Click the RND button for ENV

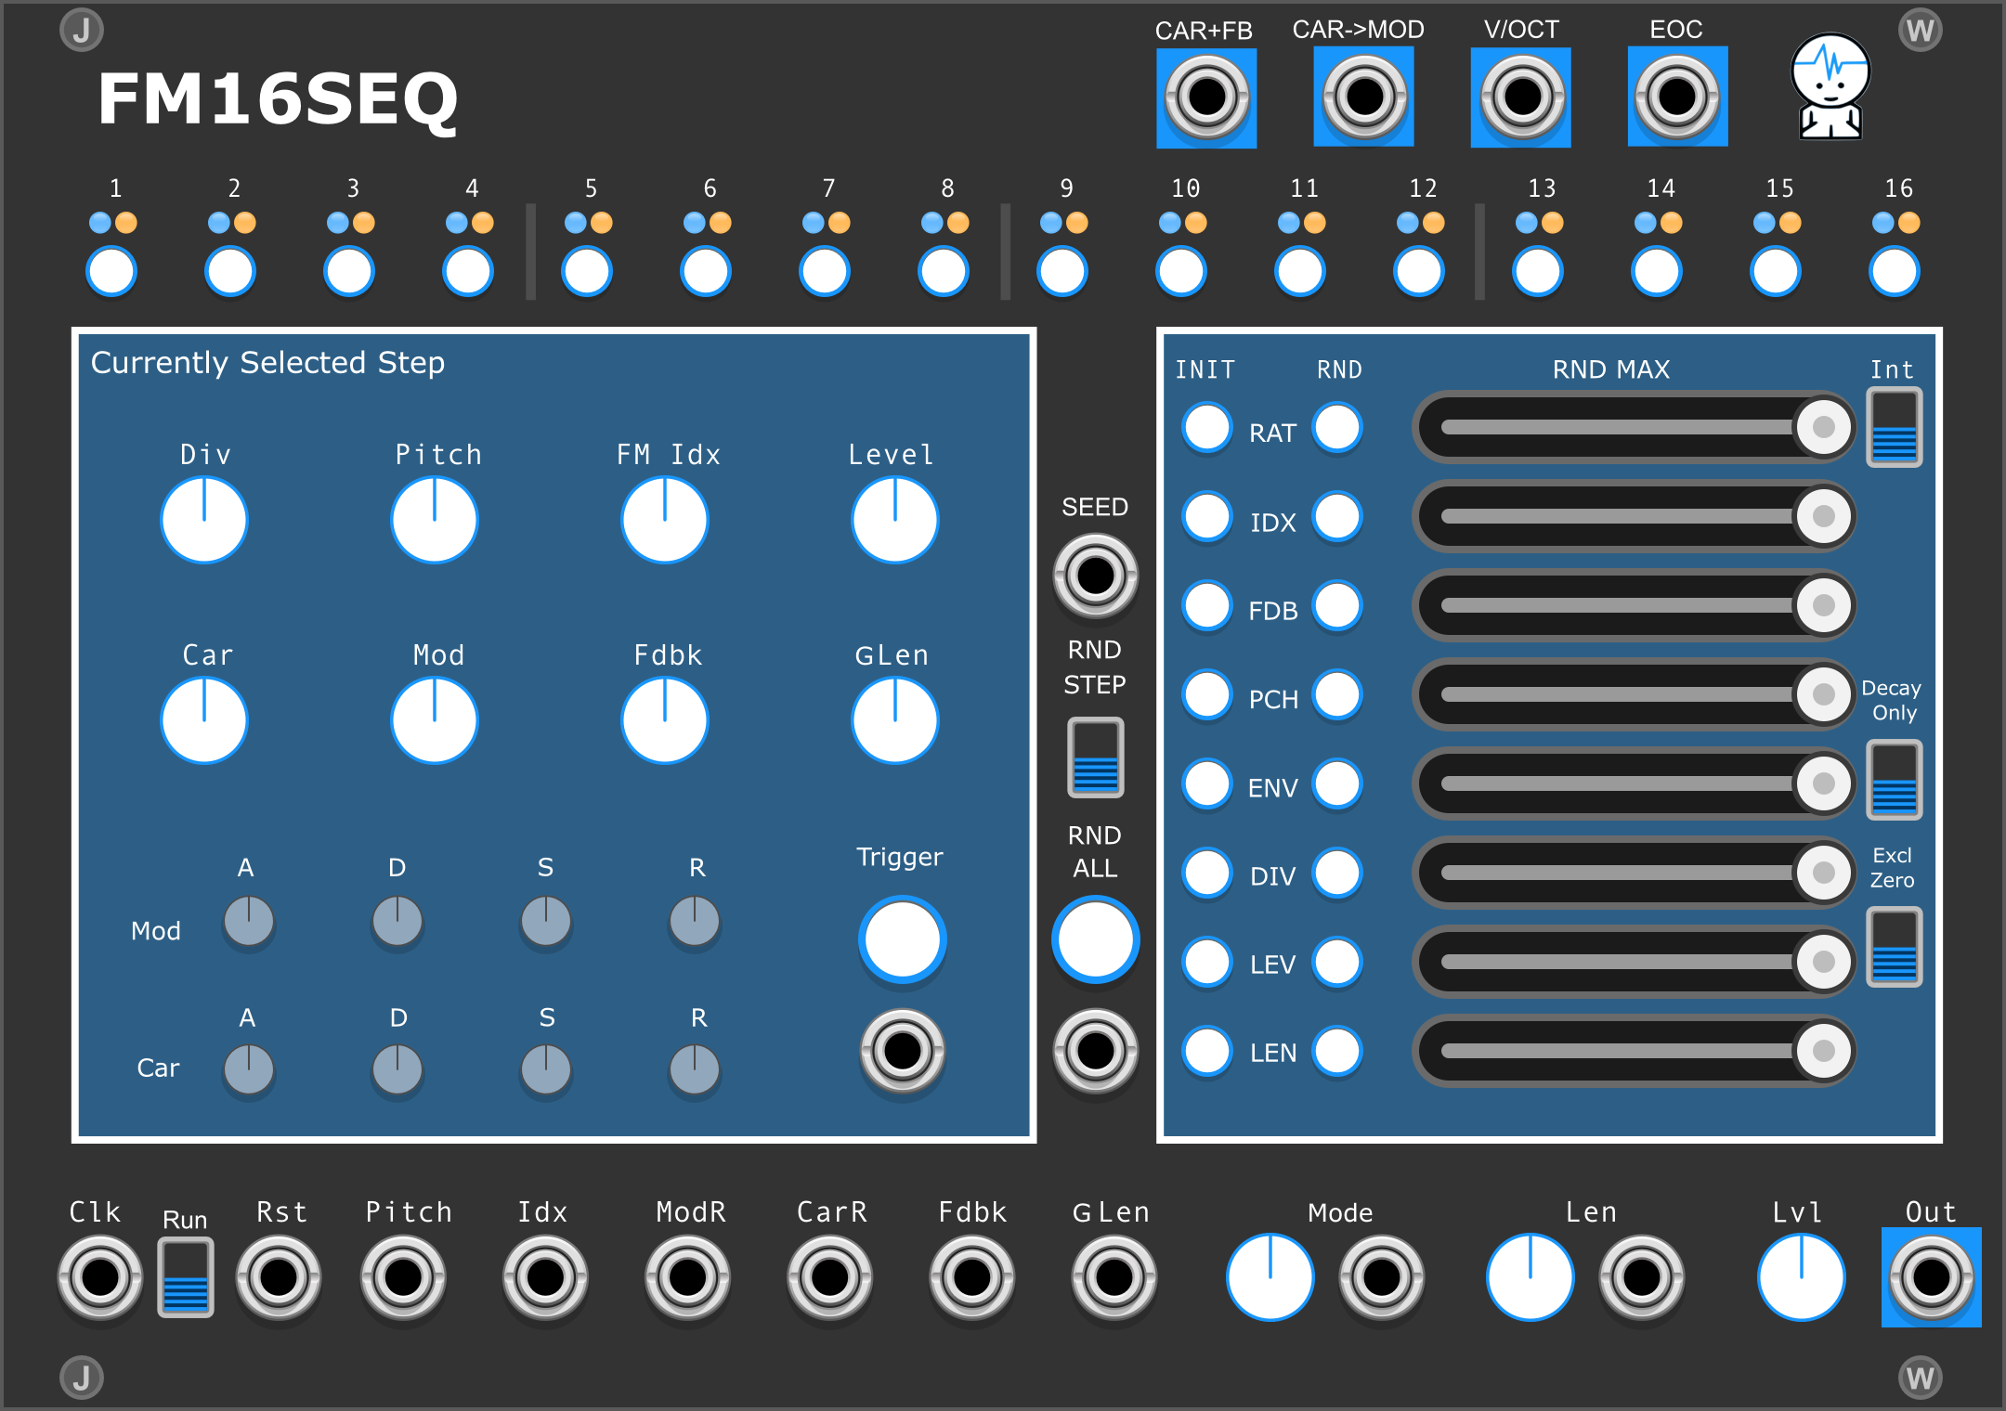click(1337, 783)
